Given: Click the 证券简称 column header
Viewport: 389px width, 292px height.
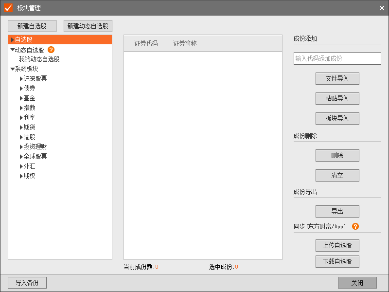Looking at the screenshot, I should [x=185, y=43].
